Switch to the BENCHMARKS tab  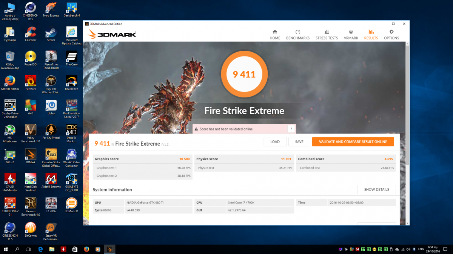click(x=298, y=35)
